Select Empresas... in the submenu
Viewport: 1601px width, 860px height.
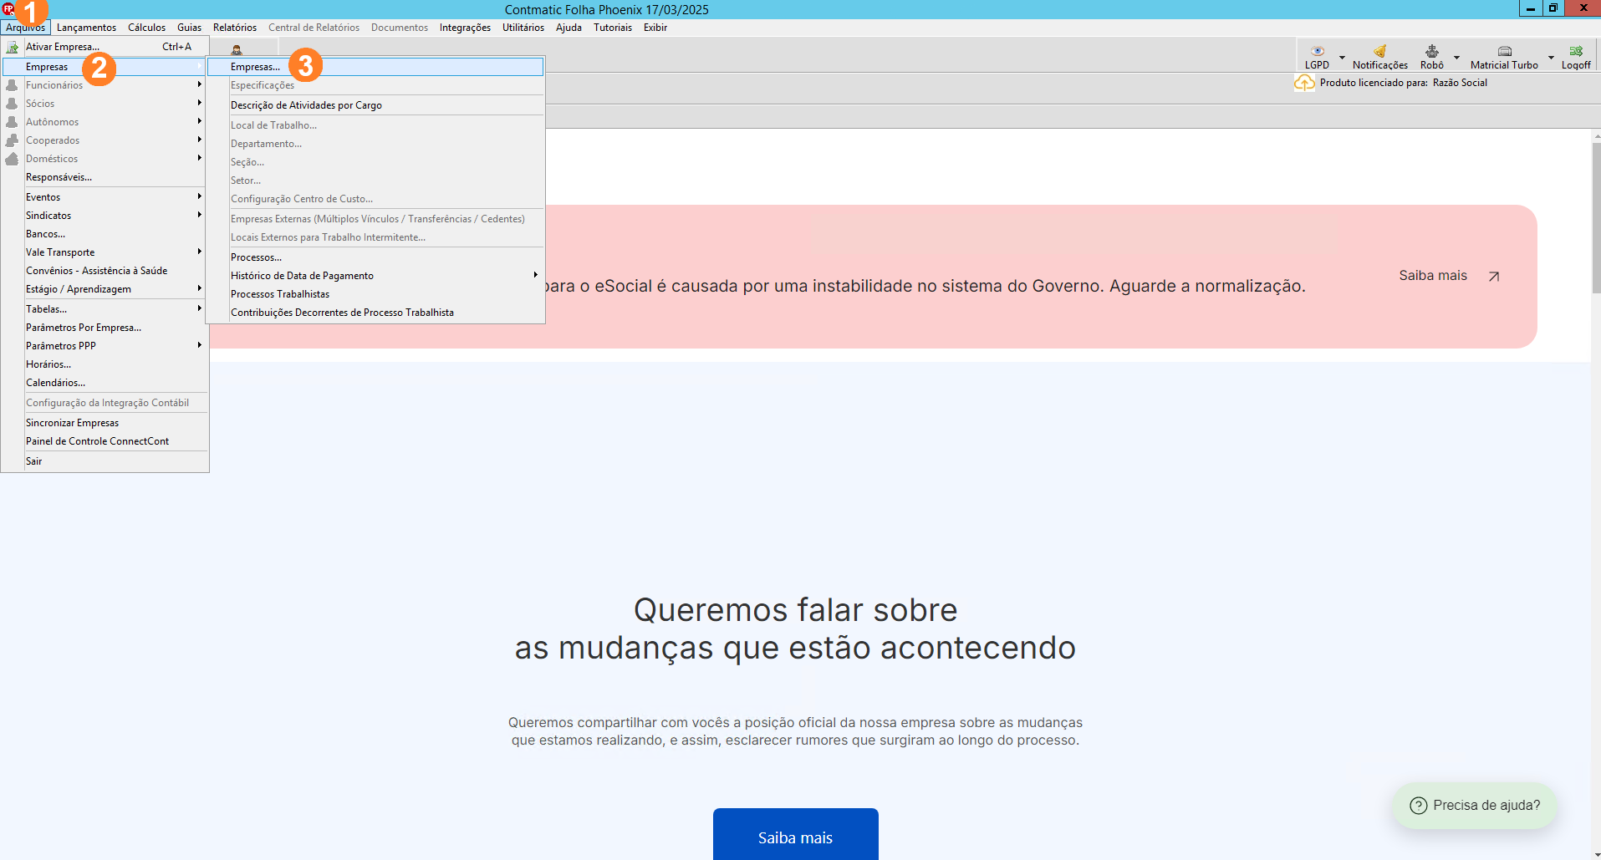[255, 67]
